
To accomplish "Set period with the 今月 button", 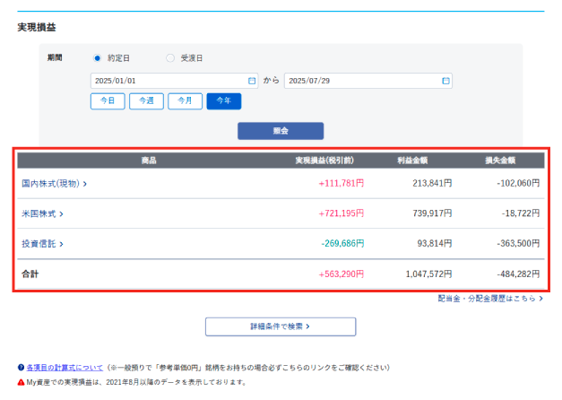I will (x=185, y=101).
